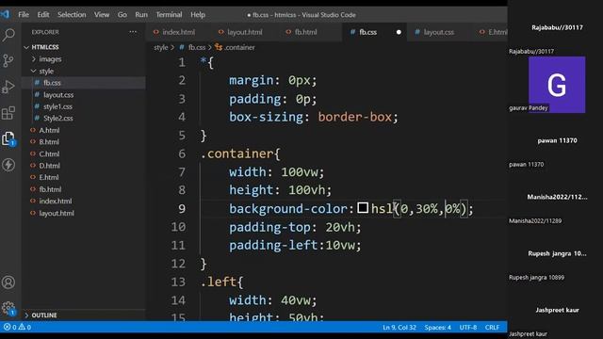Open the Source Control view

pos(8,60)
